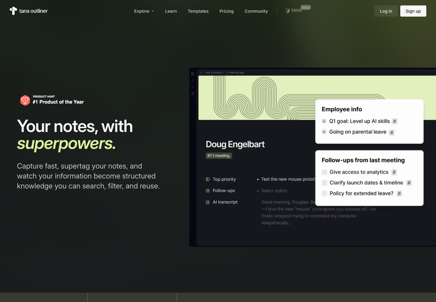The image size is (436, 302).
Task: Open the new tana product link
Action: [x=293, y=10]
